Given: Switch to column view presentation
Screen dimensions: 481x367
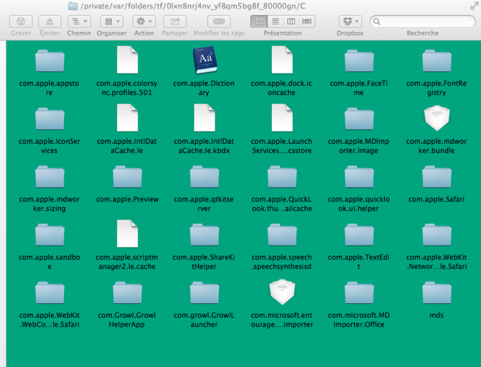Looking at the screenshot, I should 291,22.
